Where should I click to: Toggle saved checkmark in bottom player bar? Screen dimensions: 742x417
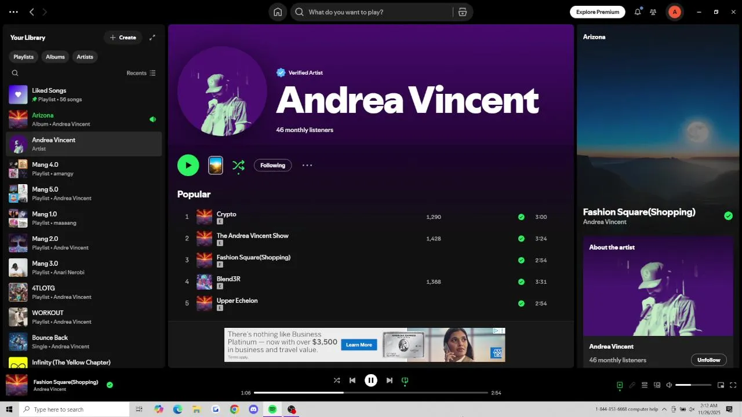point(110,385)
